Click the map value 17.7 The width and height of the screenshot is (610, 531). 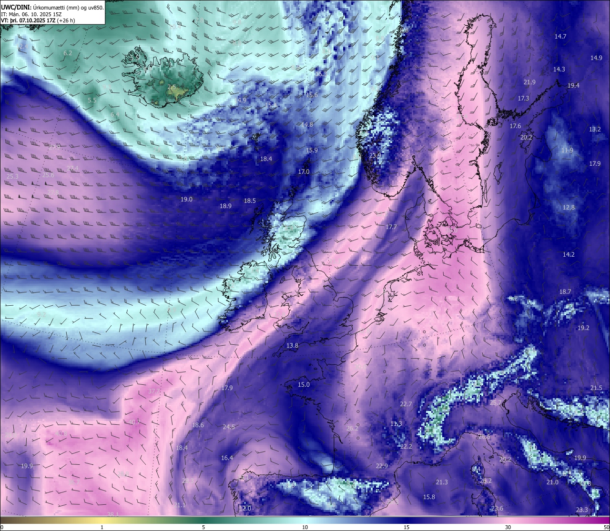click(x=391, y=227)
